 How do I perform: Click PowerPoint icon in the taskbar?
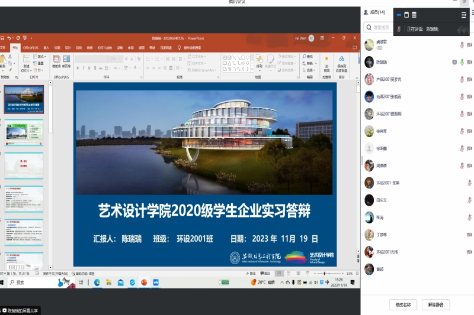click(x=143, y=282)
